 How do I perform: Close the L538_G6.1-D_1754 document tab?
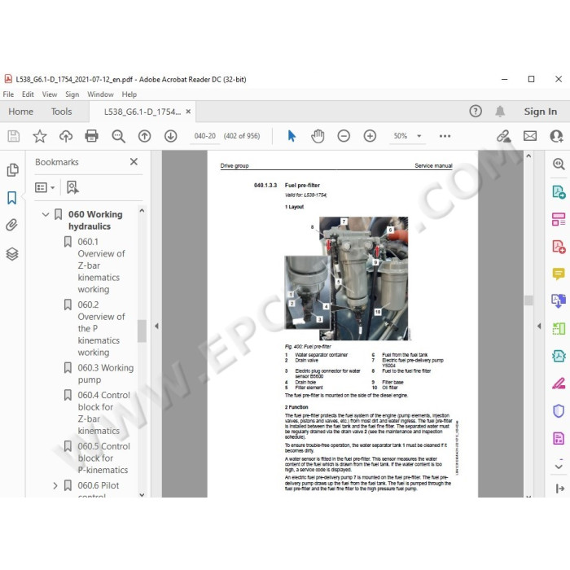click(188, 112)
